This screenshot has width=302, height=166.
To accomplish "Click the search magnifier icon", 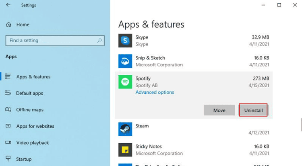I will 99,40.
